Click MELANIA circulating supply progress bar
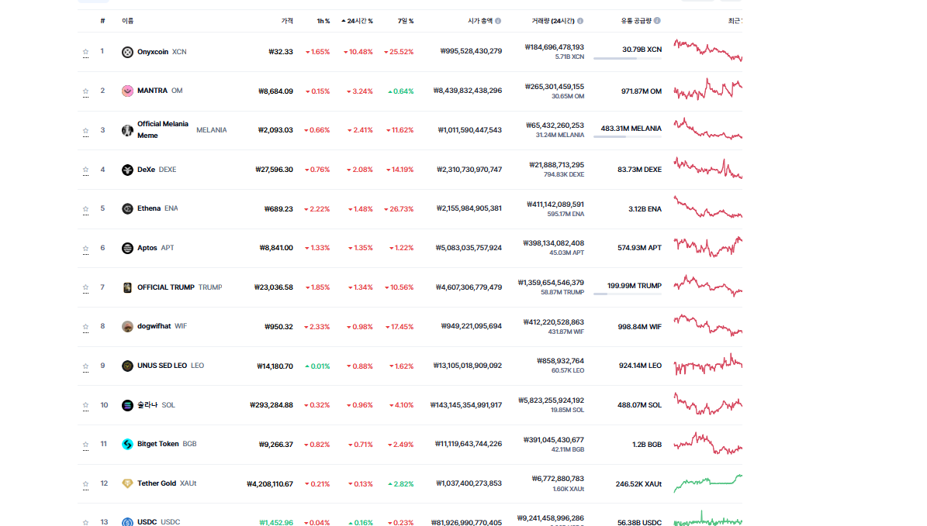927x526 pixels. coord(628,137)
